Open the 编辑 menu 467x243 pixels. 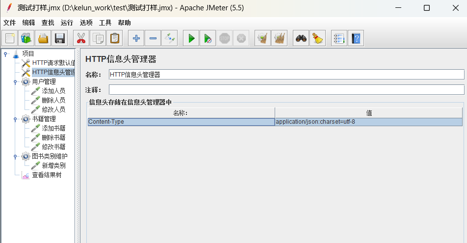28,23
